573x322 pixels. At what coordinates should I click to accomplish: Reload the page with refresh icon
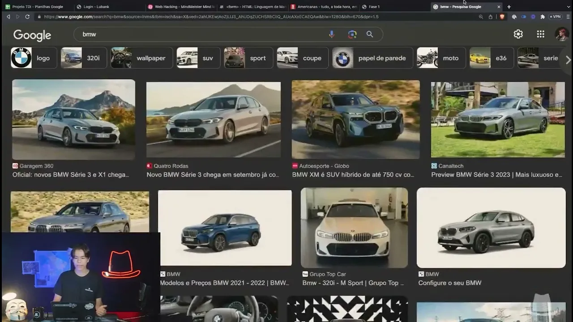point(27,17)
